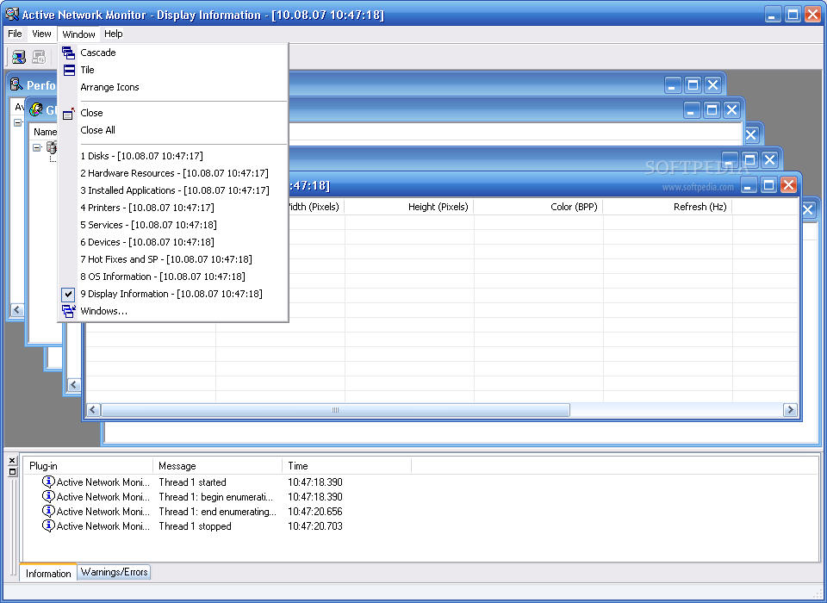Select '1 Disks' window entry
This screenshot has width=827, height=603.
pyautogui.click(x=172, y=156)
